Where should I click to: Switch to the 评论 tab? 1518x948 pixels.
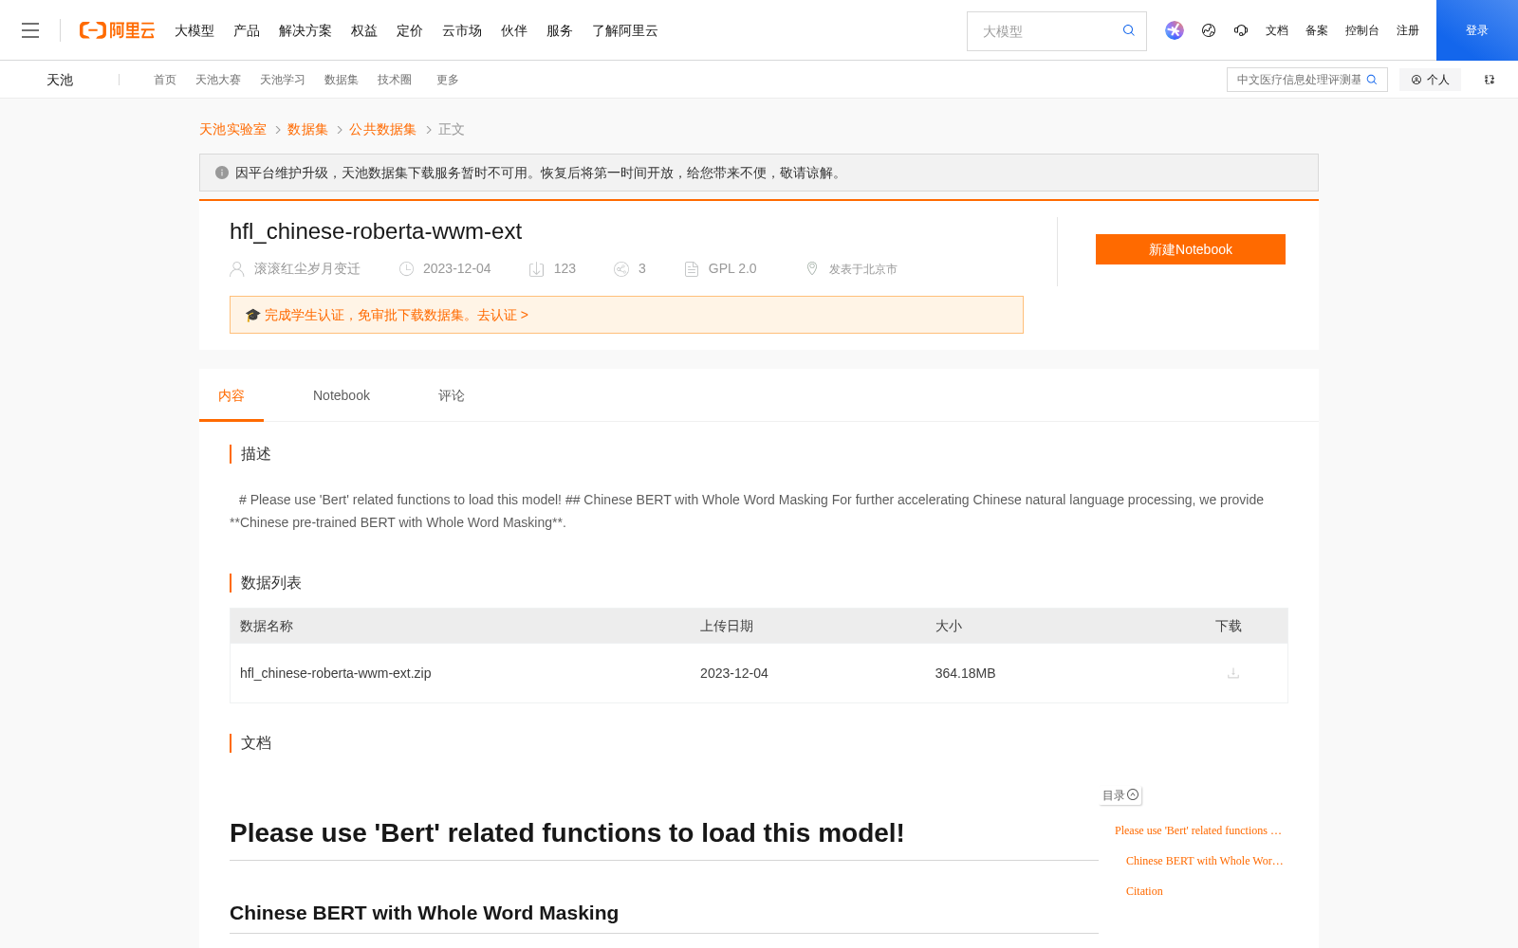452,395
